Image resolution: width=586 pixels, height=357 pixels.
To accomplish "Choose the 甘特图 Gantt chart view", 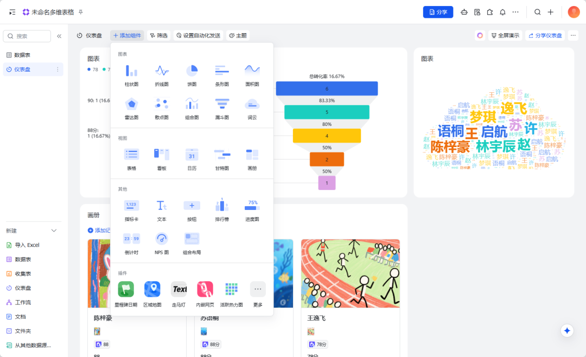I will pos(221,158).
